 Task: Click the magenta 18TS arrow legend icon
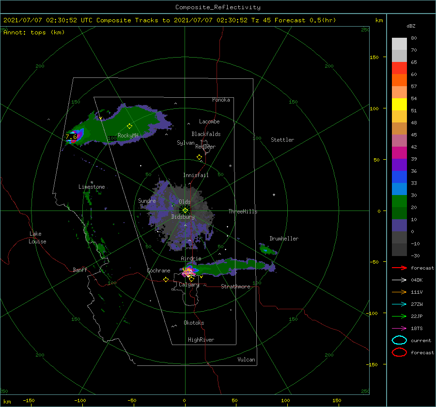click(399, 329)
